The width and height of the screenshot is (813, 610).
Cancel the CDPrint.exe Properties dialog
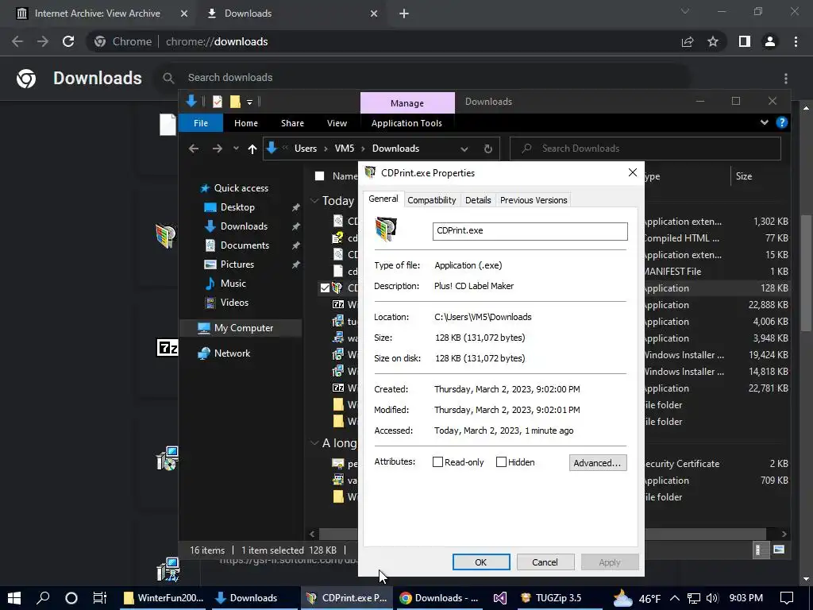coord(545,562)
